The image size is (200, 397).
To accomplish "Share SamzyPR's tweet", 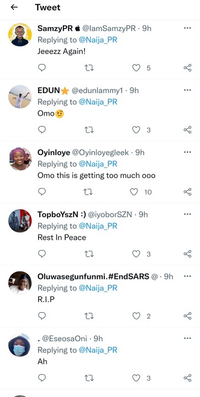I will 187,68.
